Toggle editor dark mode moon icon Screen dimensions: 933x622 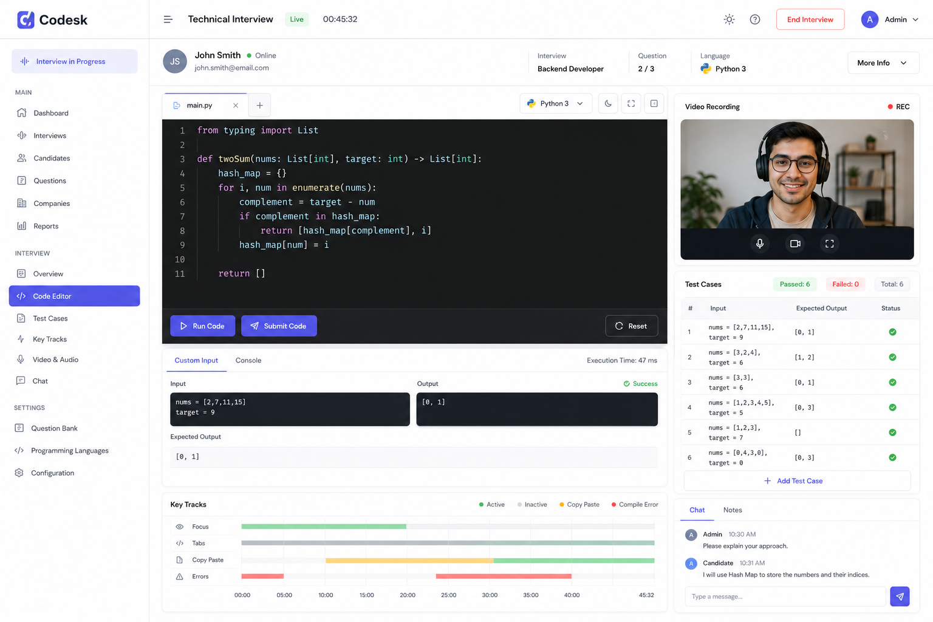point(608,103)
